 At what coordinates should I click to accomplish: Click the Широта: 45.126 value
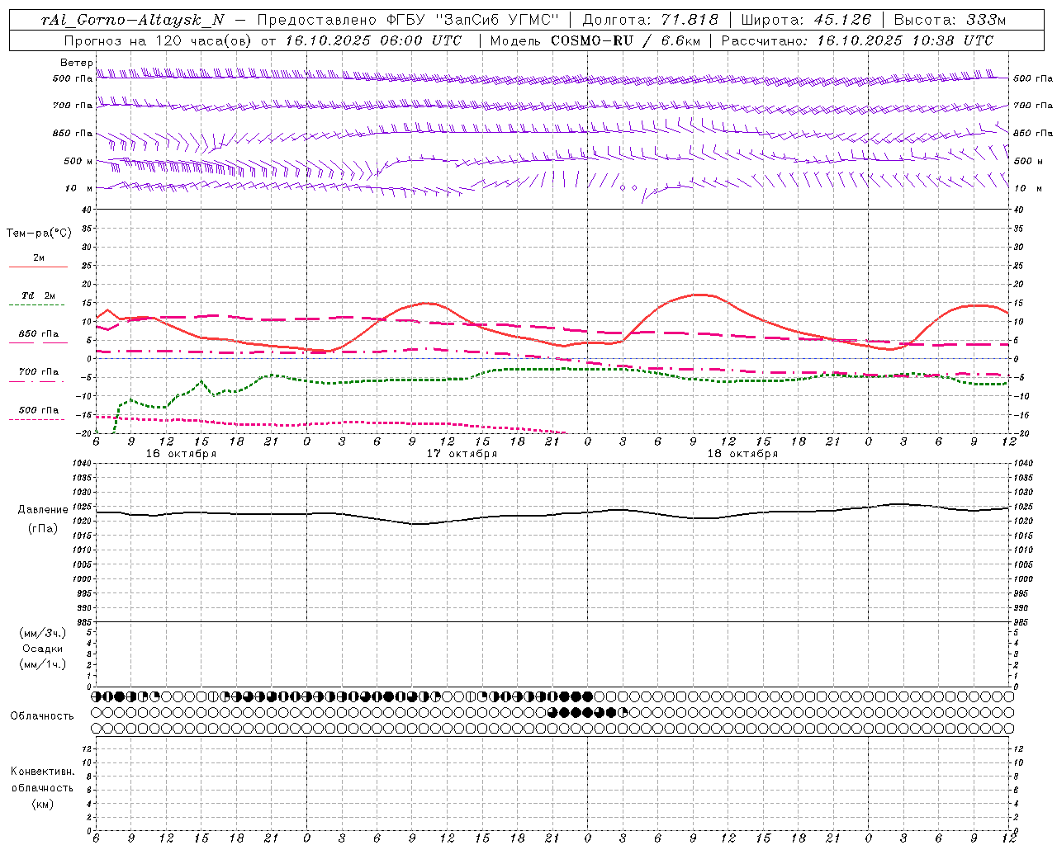(806, 20)
